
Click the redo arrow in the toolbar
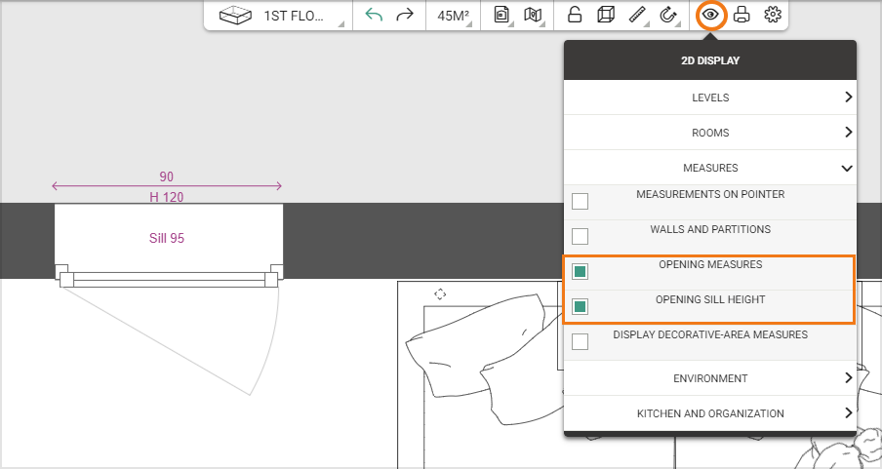coord(405,16)
